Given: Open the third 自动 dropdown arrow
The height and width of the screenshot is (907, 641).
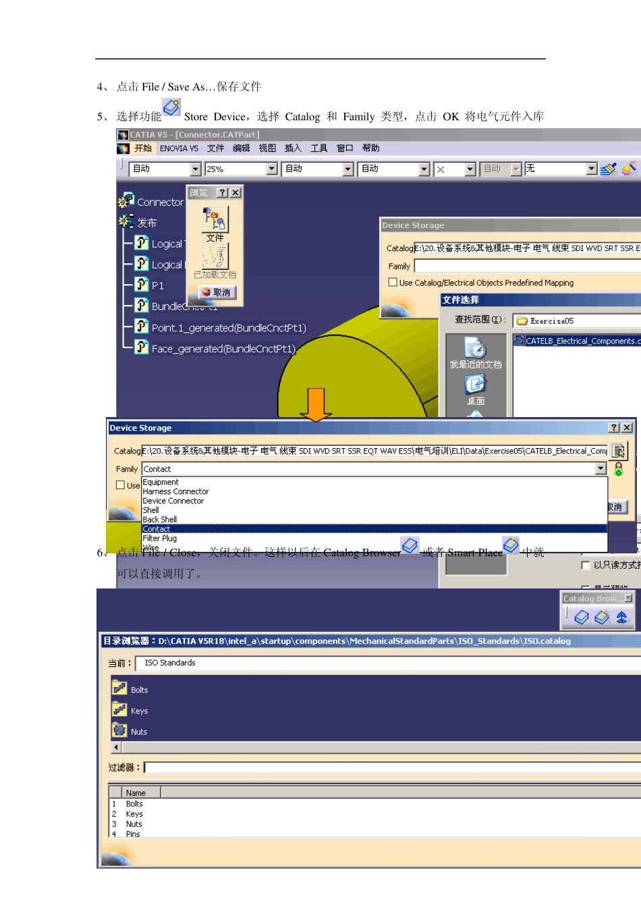Looking at the screenshot, I should [348, 169].
